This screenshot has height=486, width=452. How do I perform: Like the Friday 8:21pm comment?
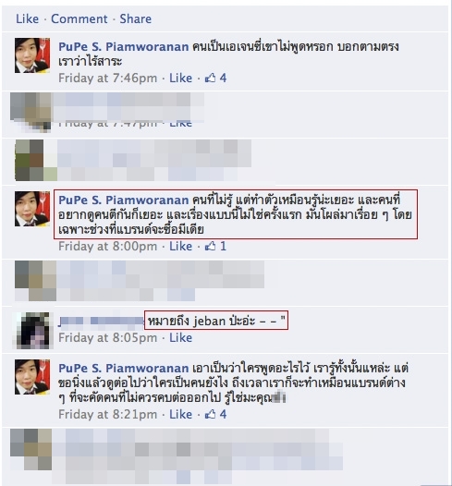[x=180, y=414]
